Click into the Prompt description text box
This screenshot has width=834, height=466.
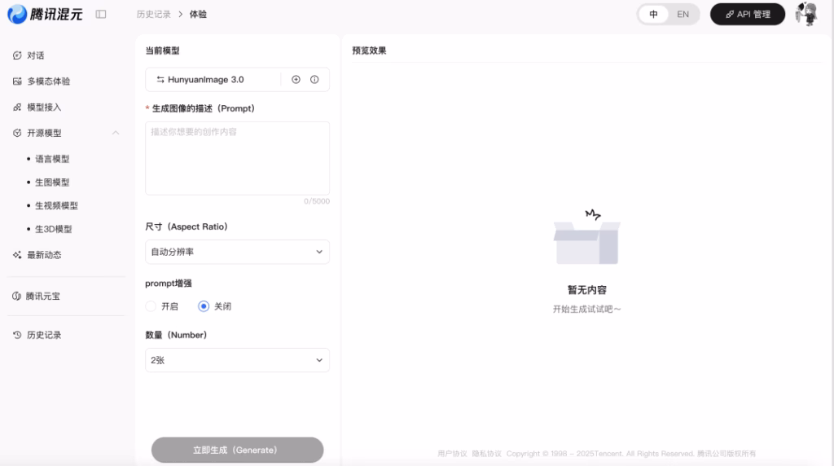[237, 158]
